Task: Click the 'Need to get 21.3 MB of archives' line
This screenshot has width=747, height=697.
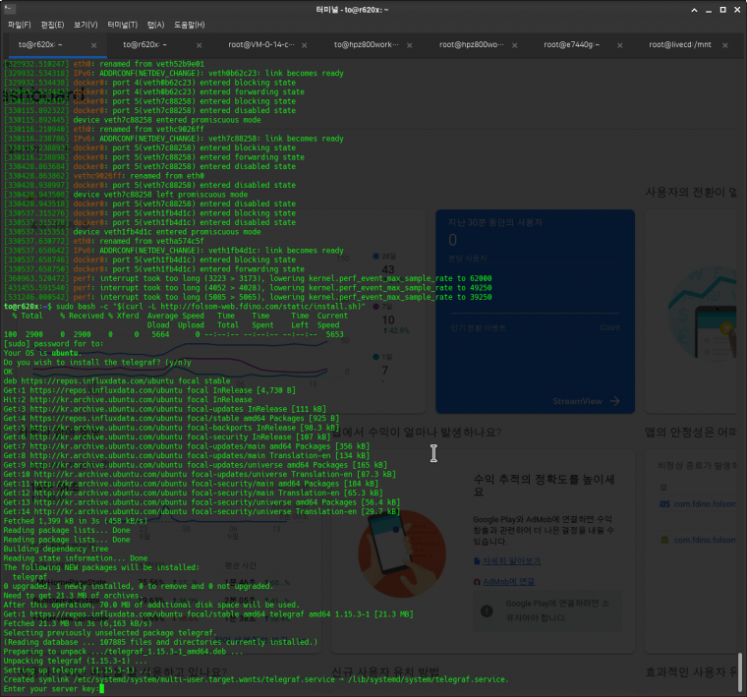Action: tap(72, 596)
